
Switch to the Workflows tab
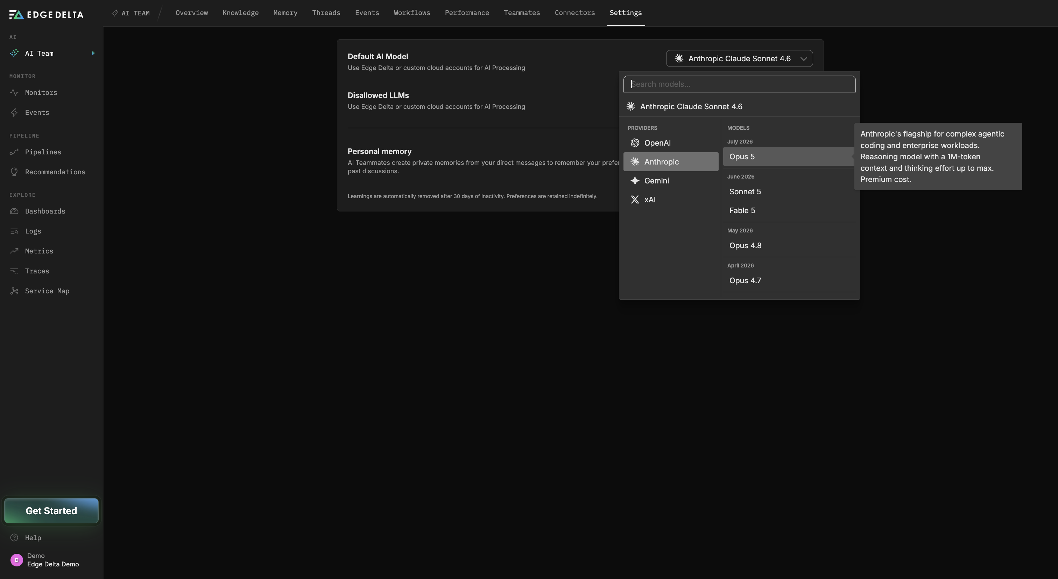point(411,13)
